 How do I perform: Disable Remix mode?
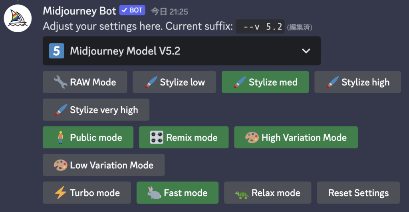point(184,138)
